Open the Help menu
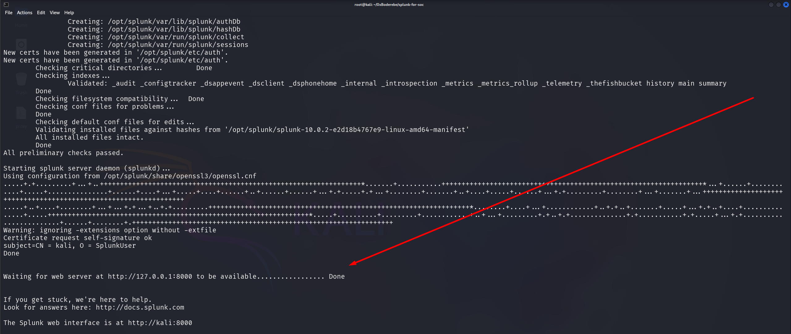The height and width of the screenshot is (334, 791). point(69,13)
